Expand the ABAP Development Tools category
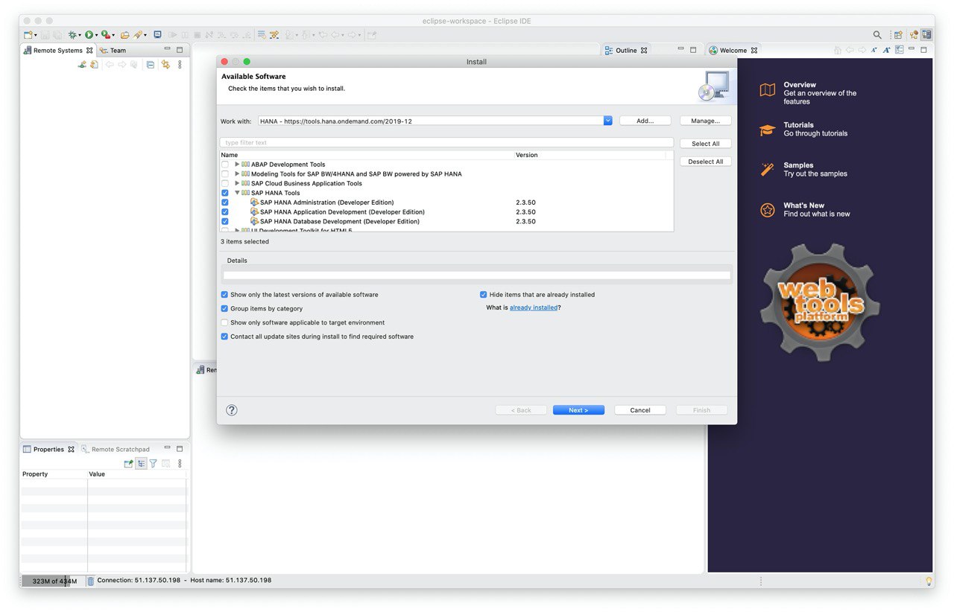 coord(237,165)
